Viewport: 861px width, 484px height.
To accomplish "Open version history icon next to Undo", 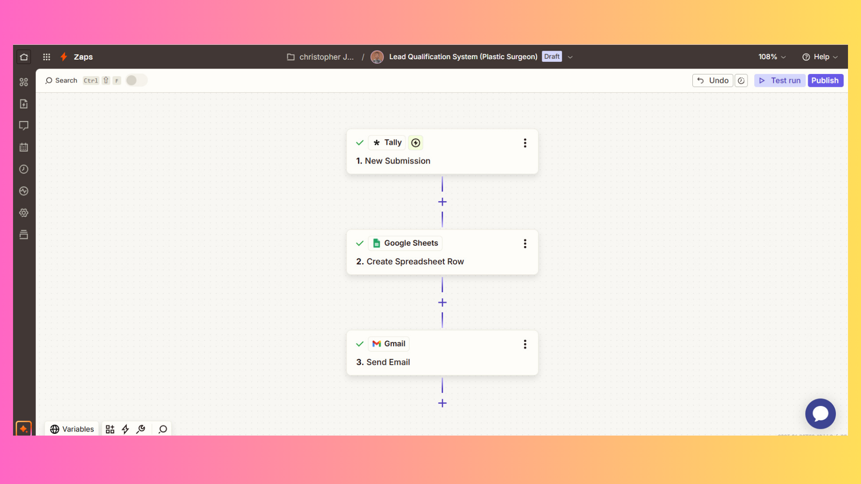I will (x=741, y=81).
